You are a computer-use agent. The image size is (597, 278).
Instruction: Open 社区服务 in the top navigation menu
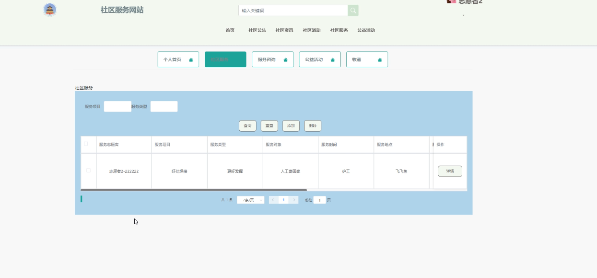339,30
